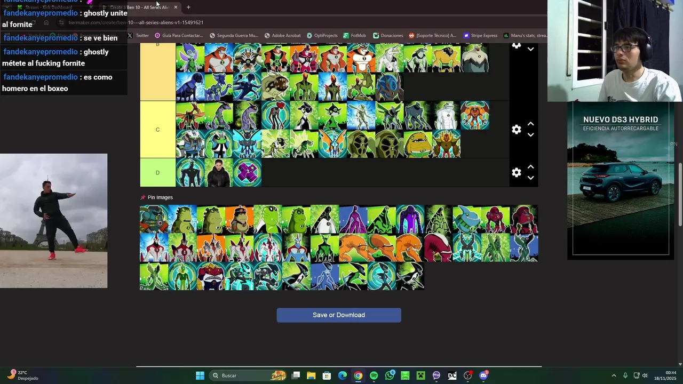Open settings gear for tier C
683x384 pixels.
pos(516,130)
